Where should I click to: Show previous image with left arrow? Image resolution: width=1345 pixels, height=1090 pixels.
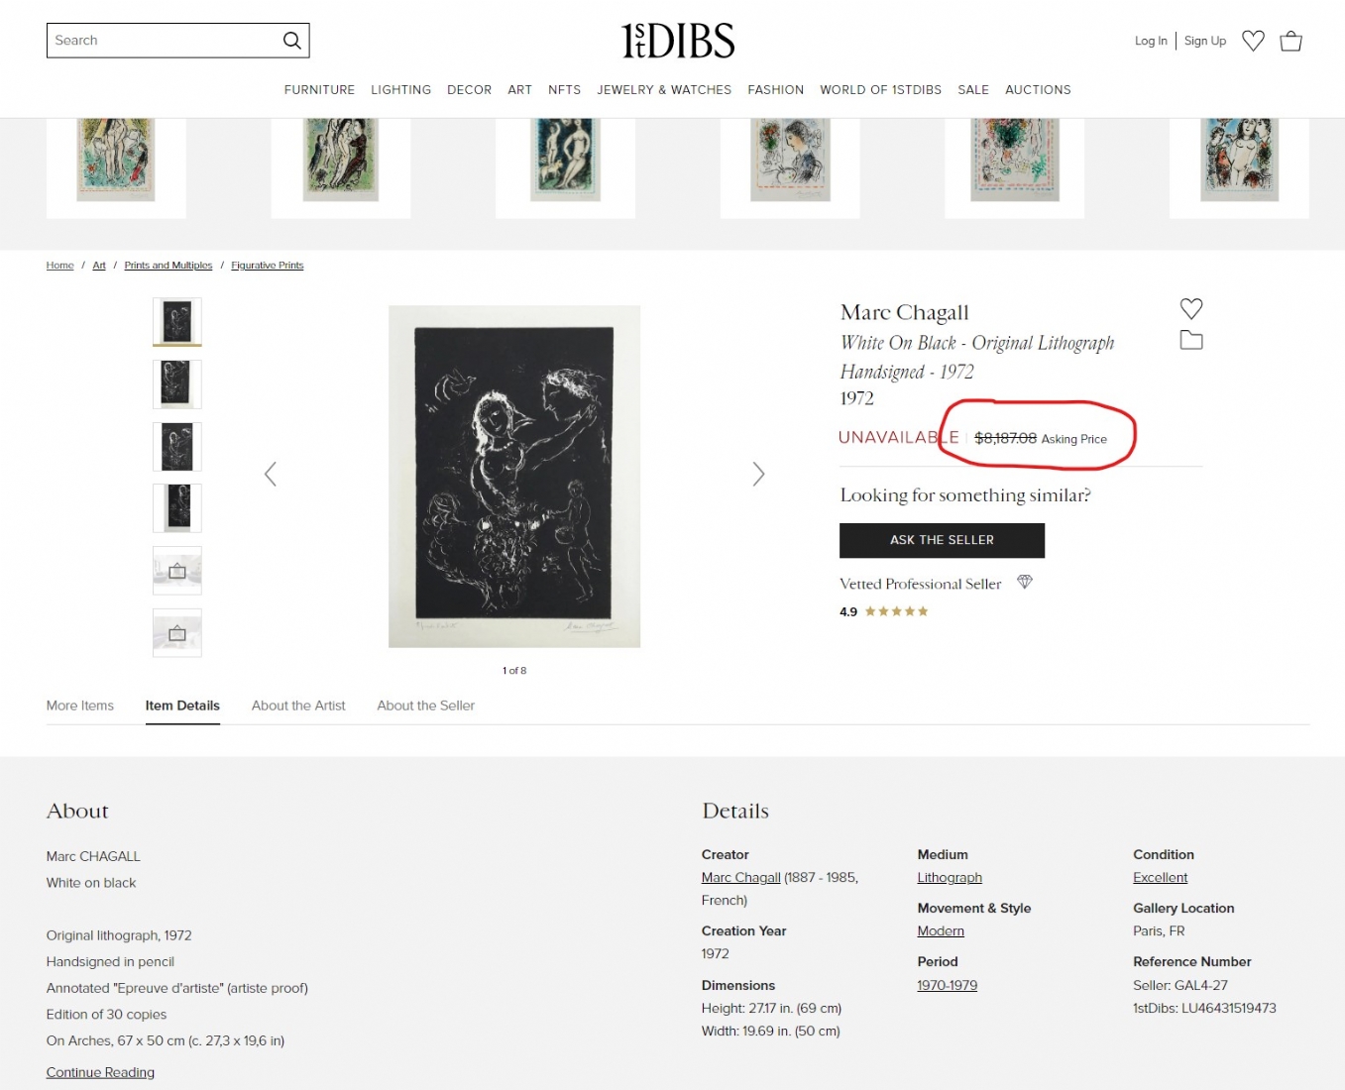270,474
